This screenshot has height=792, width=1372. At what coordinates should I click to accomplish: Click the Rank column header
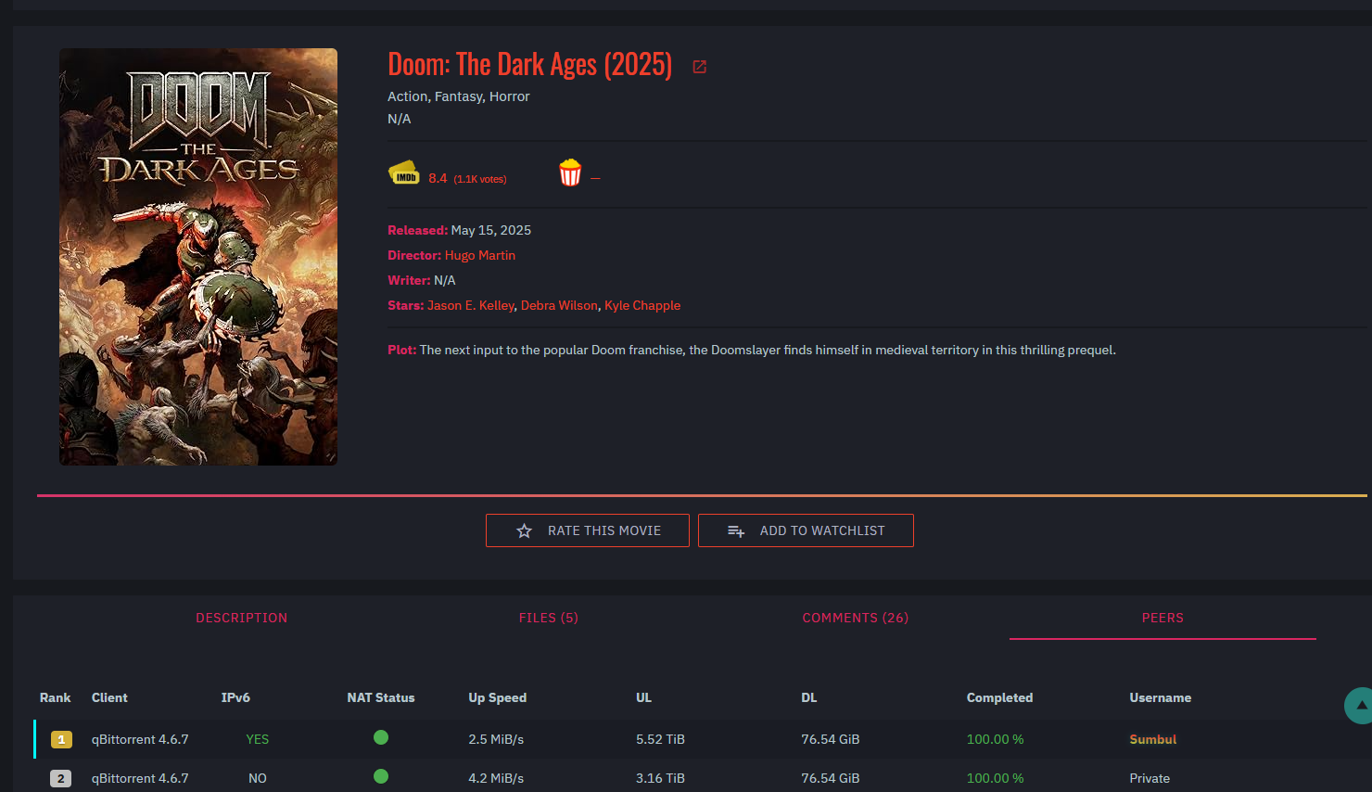tap(56, 697)
